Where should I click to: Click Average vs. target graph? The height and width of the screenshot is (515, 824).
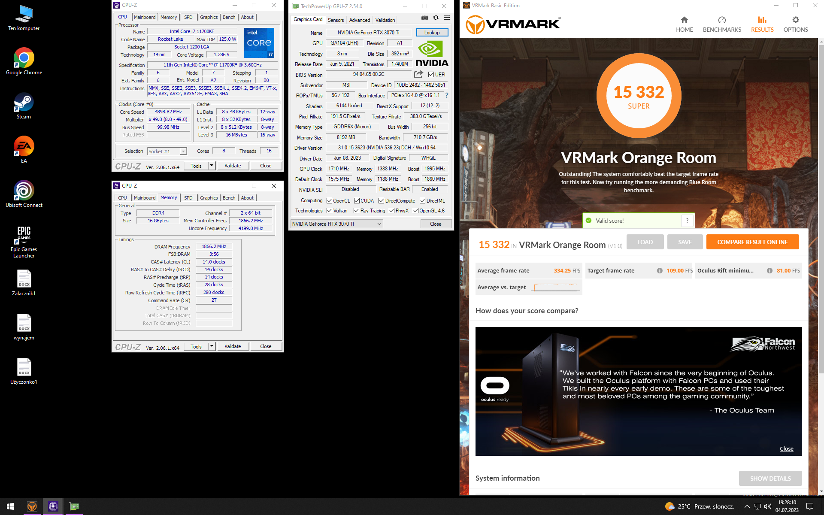(555, 287)
